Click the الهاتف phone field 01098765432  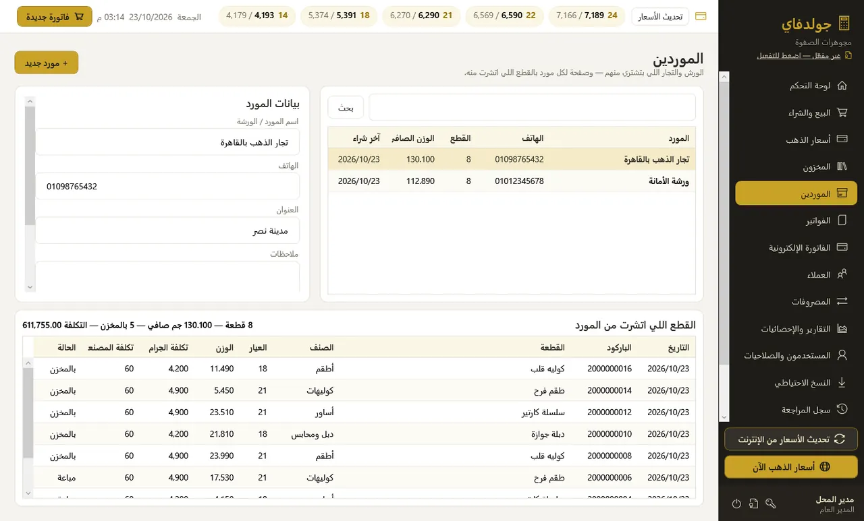pyautogui.click(x=167, y=186)
